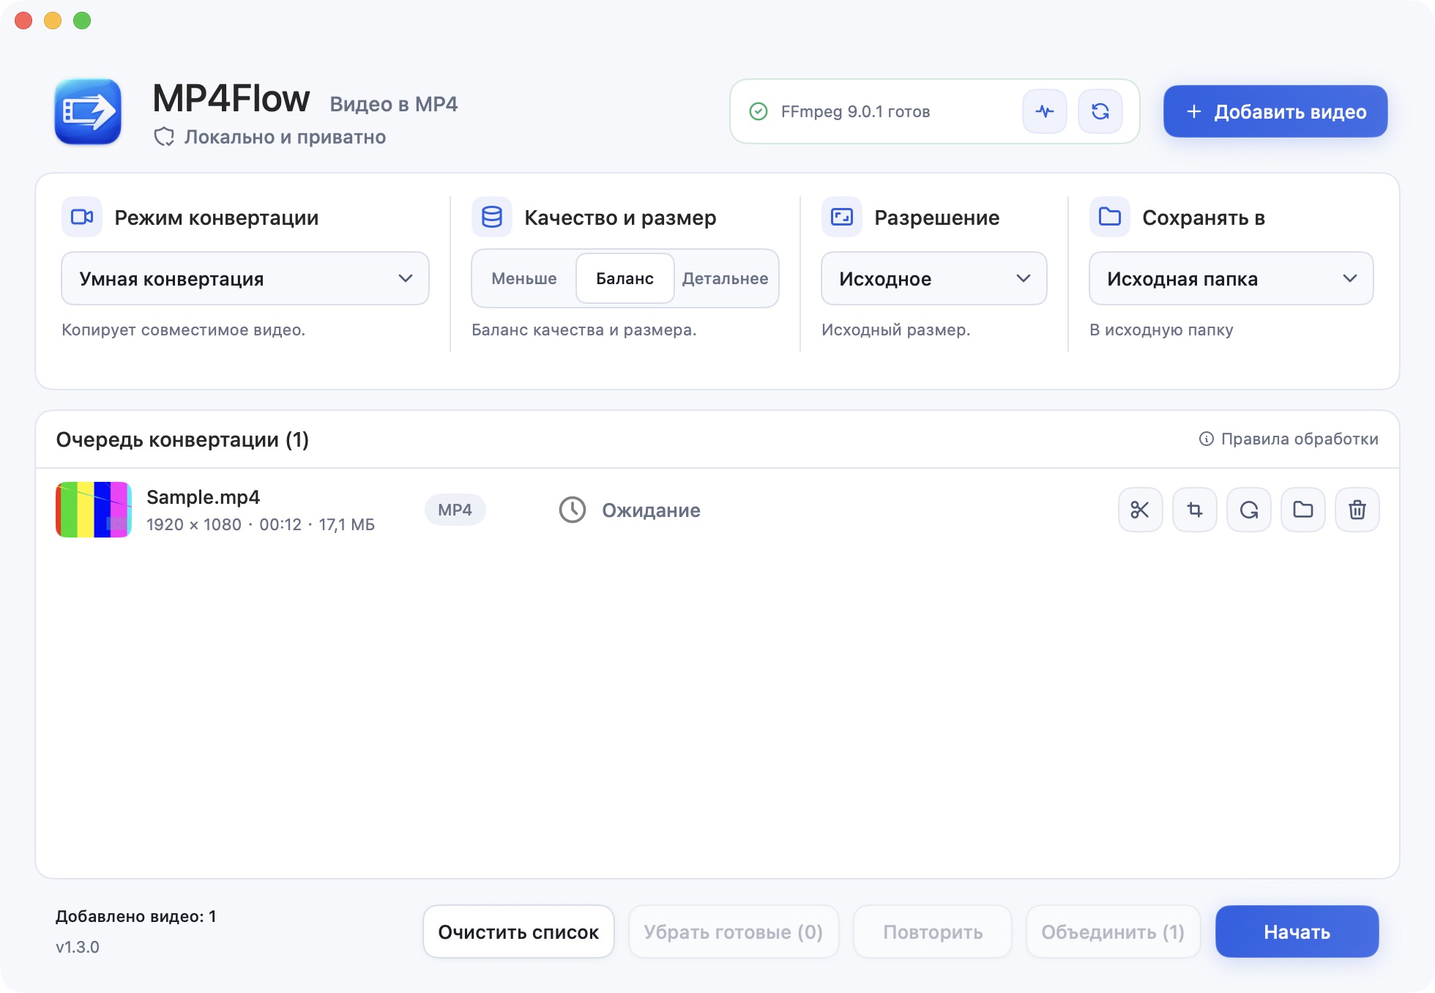
Task: Open the Исходная папка save location dropdown
Action: 1231,278
